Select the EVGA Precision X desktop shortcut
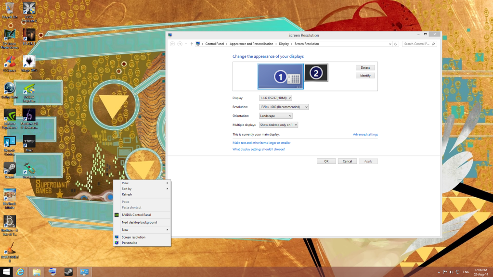The height and width of the screenshot is (277, 493). click(x=29, y=12)
